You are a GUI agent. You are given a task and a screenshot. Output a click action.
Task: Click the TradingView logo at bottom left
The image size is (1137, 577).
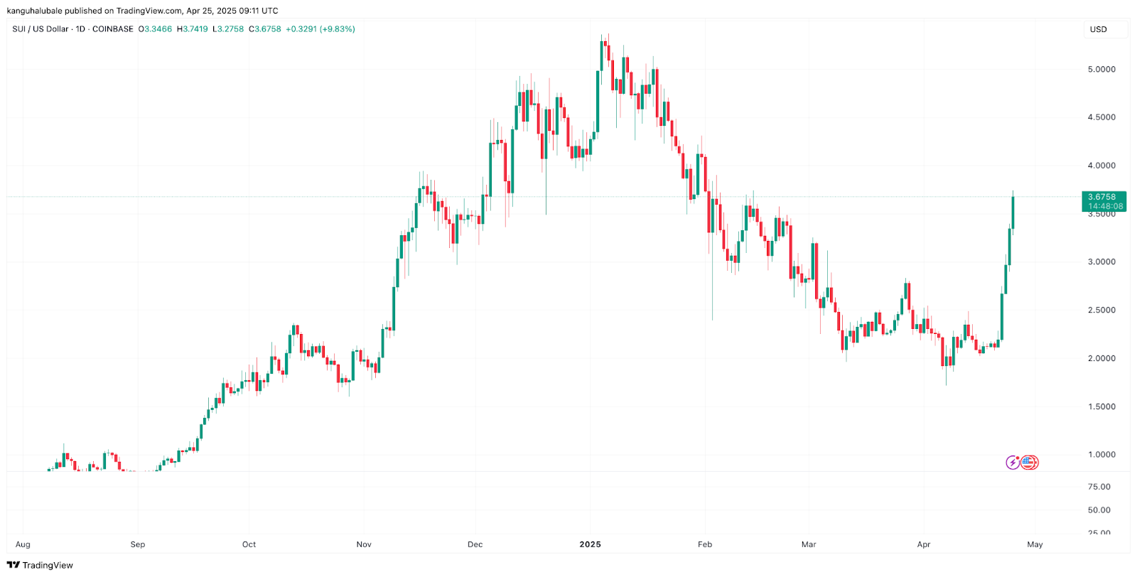[40, 565]
